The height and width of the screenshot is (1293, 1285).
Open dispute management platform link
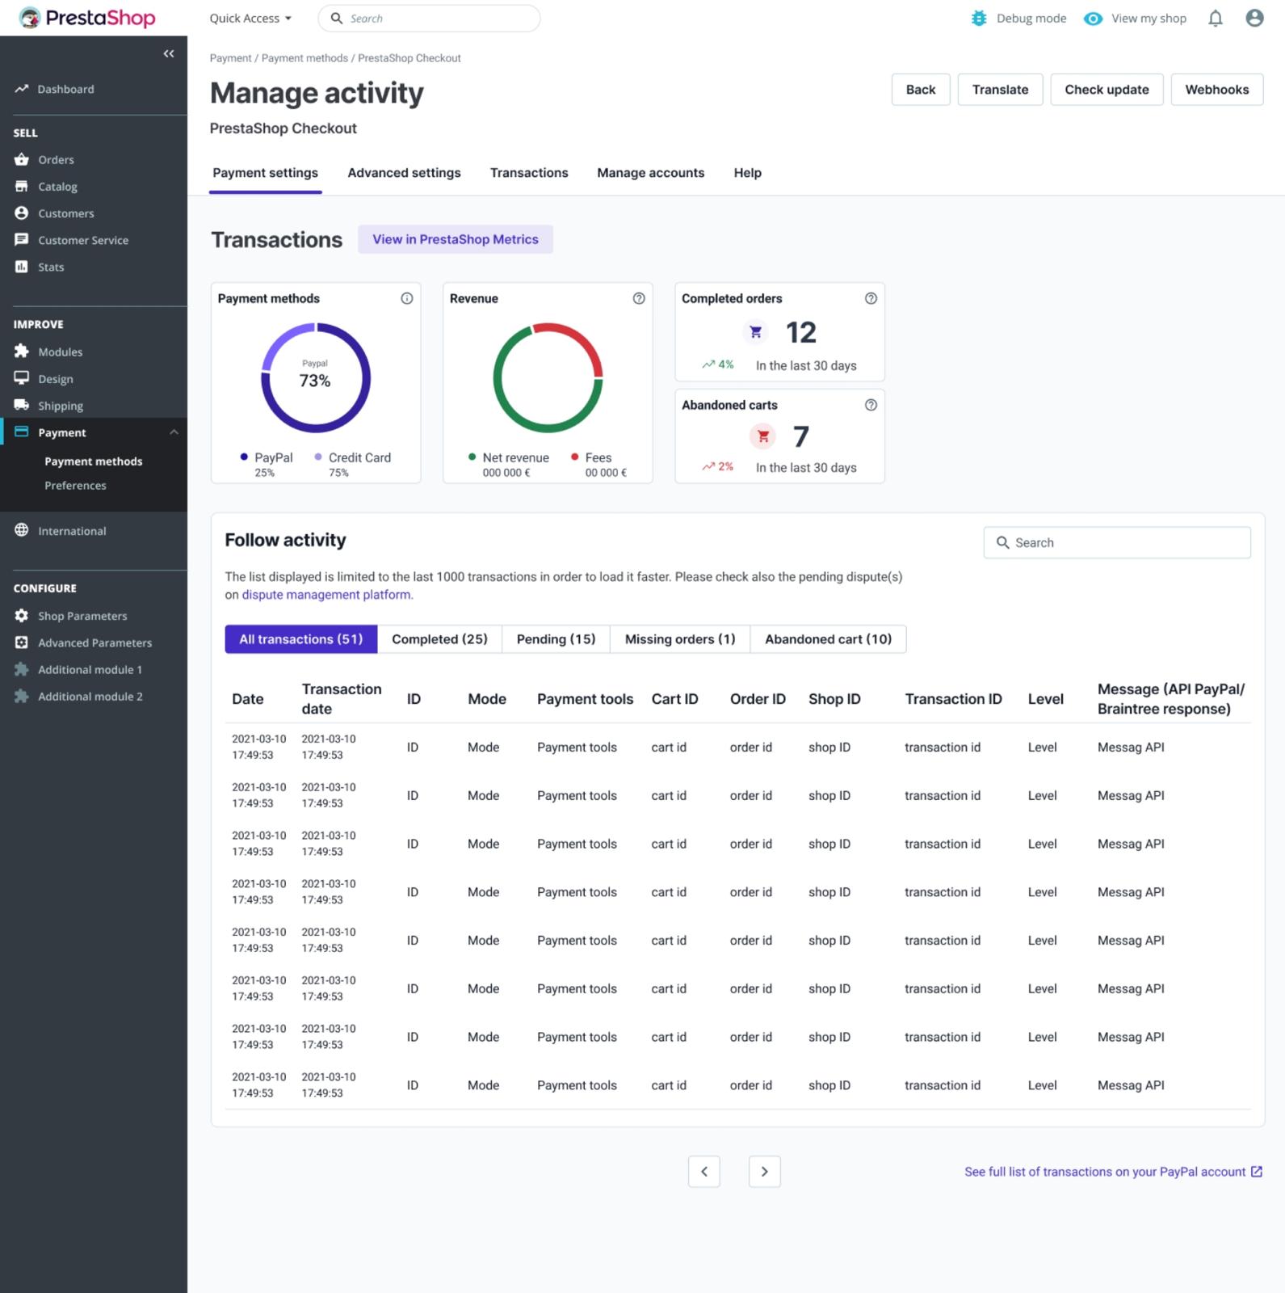coord(326,595)
